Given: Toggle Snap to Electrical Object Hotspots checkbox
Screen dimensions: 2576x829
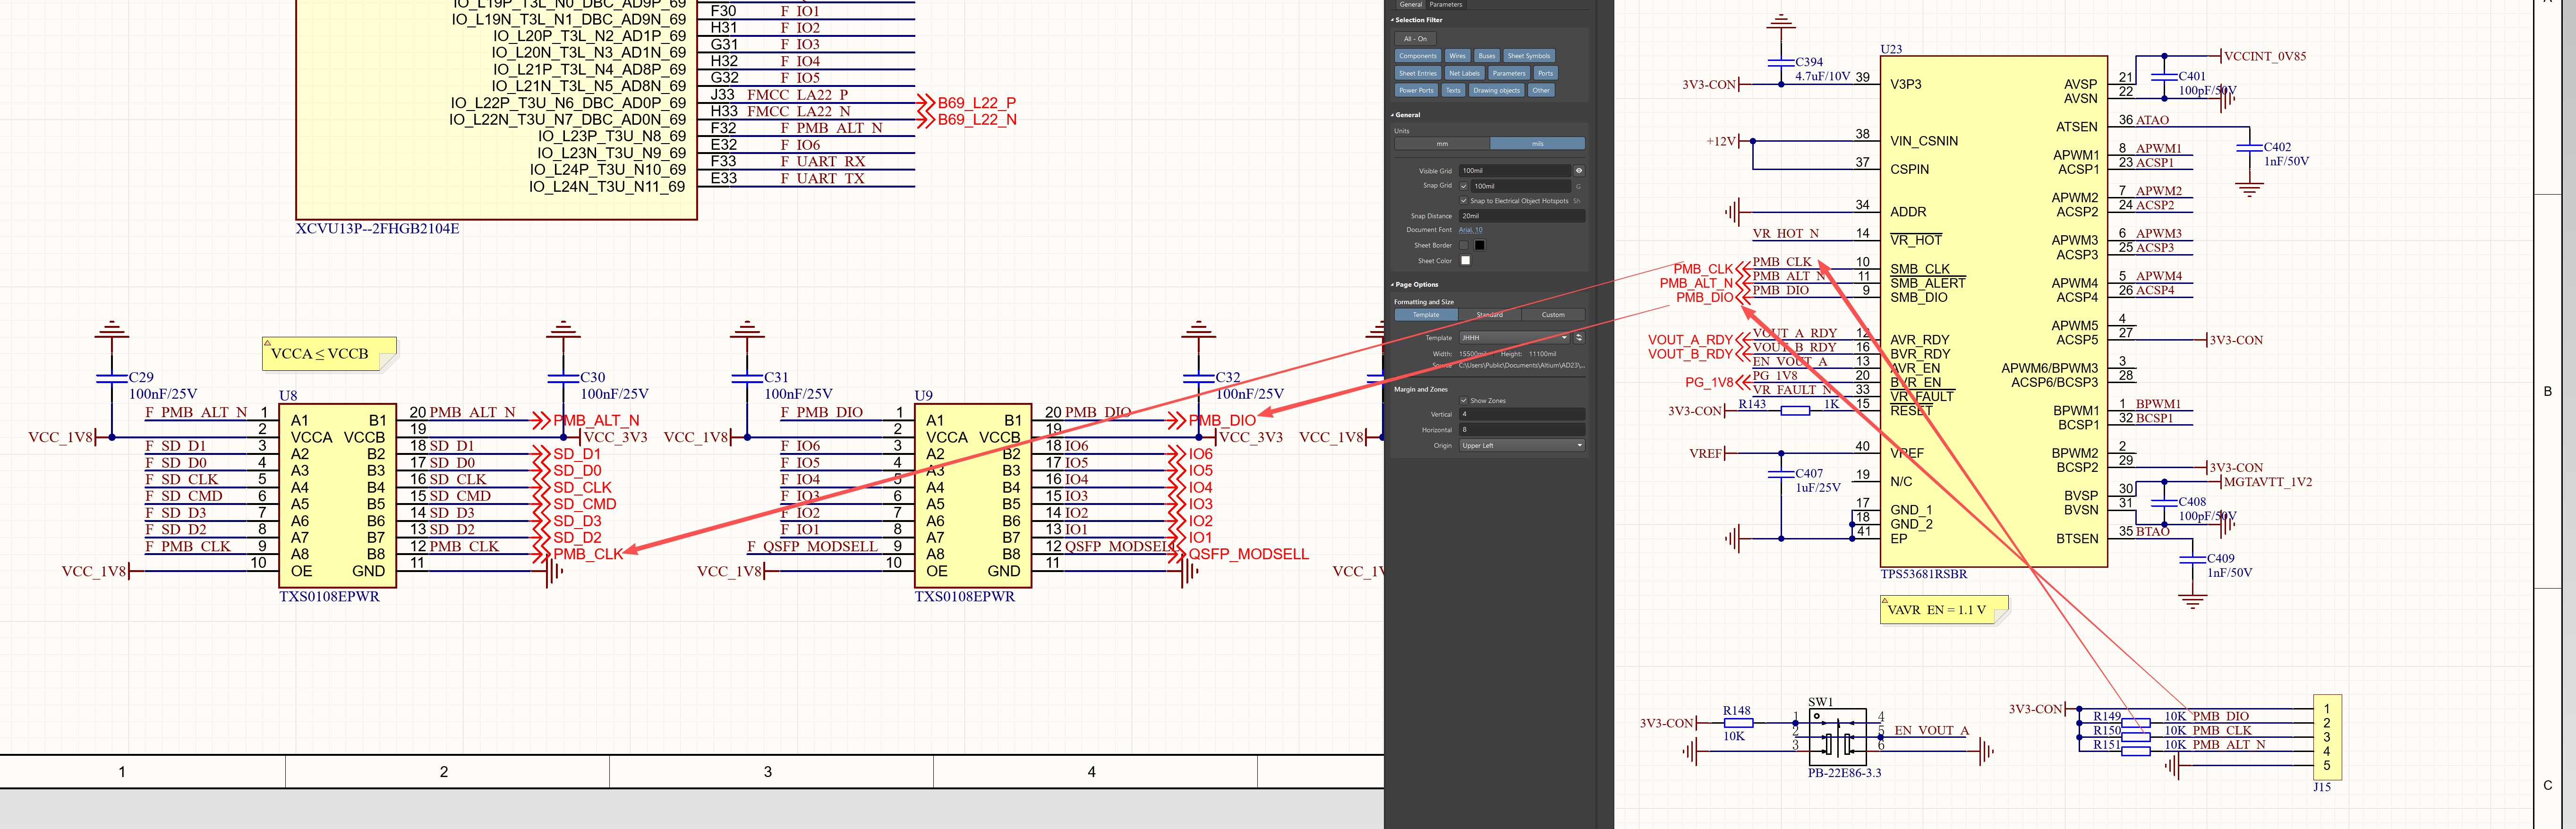Looking at the screenshot, I should tap(1464, 201).
